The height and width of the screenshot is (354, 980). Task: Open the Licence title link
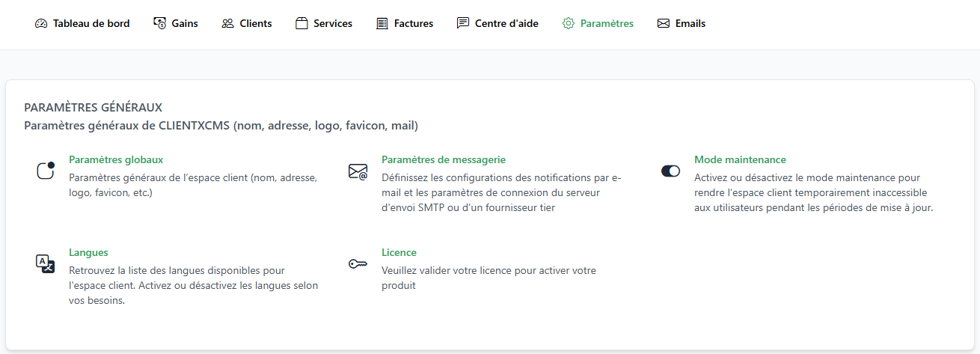pyautogui.click(x=399, y=252)
